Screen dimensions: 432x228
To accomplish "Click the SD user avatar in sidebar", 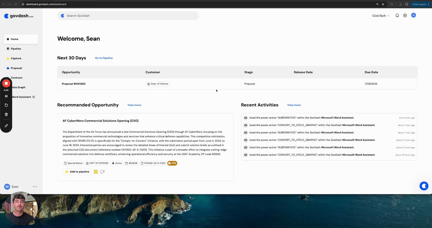I will pyautogui.click(x=7, y=187).
